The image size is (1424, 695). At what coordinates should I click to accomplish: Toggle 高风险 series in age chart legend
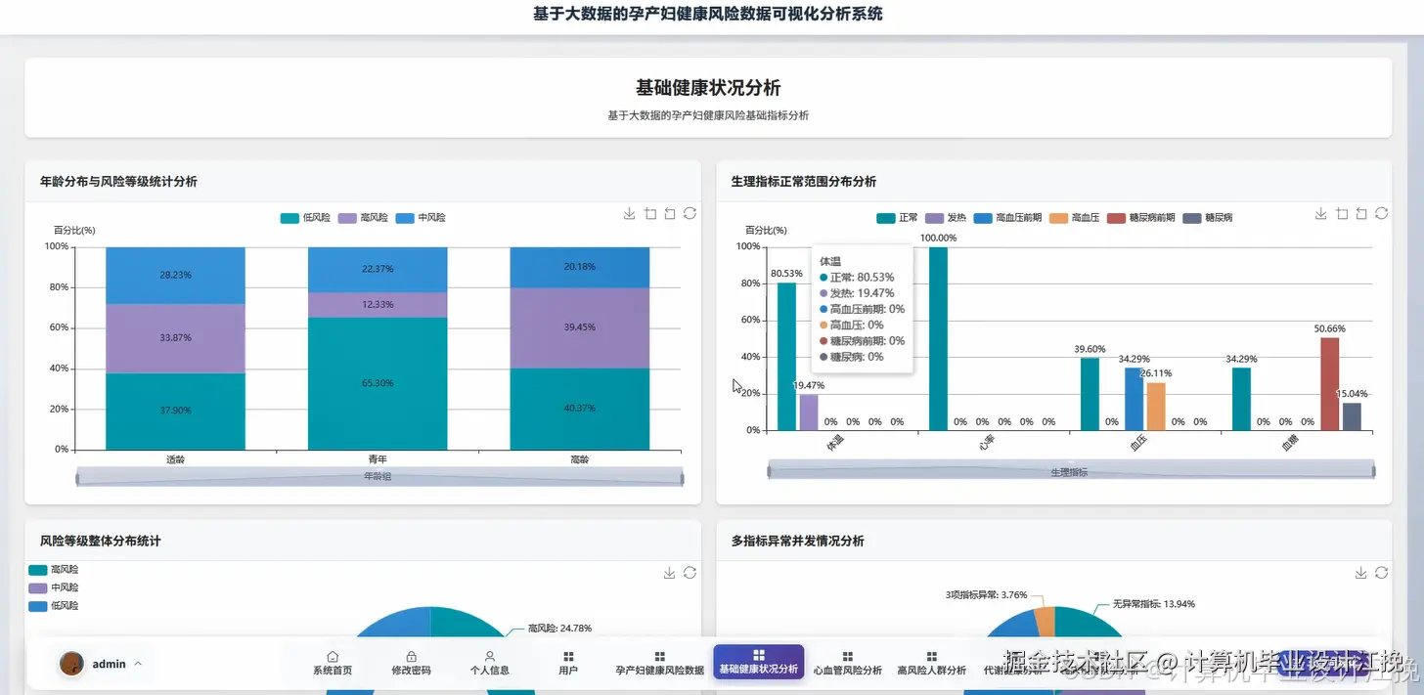click(362, 218)
